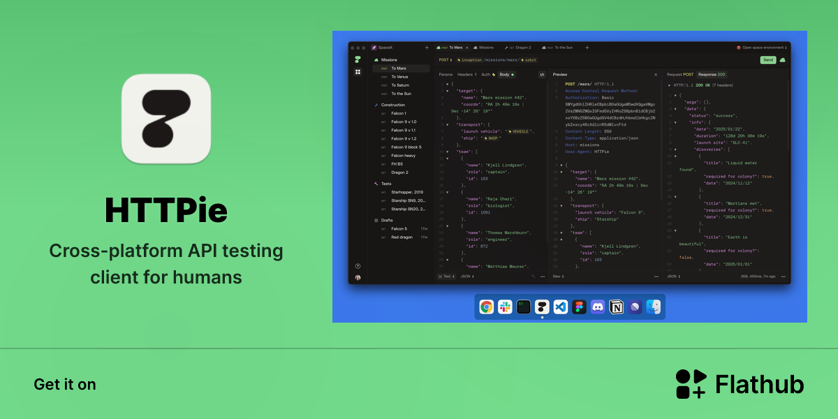838x419 pixels.
Task: Click the request URL field
Action: click(606, 60)
